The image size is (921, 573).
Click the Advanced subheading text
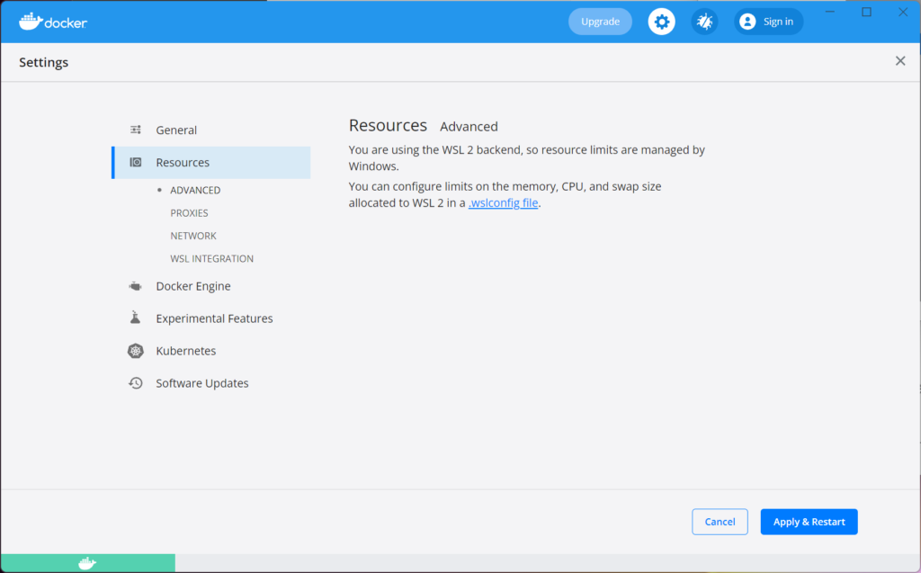tap(469, 126)
